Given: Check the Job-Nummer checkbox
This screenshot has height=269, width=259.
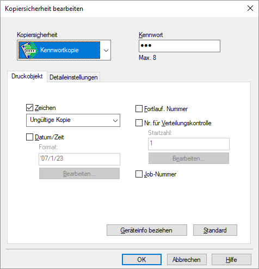Looking at the screenshot, I should [139, 174].
